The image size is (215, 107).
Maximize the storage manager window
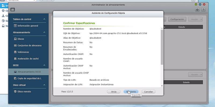point(200,4)
